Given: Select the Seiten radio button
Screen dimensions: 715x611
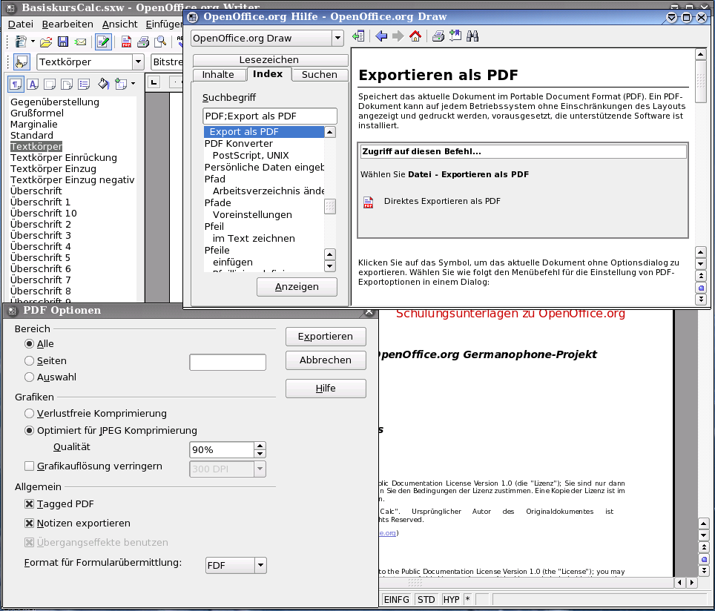Looking at the screenshot, I should 30,361.
